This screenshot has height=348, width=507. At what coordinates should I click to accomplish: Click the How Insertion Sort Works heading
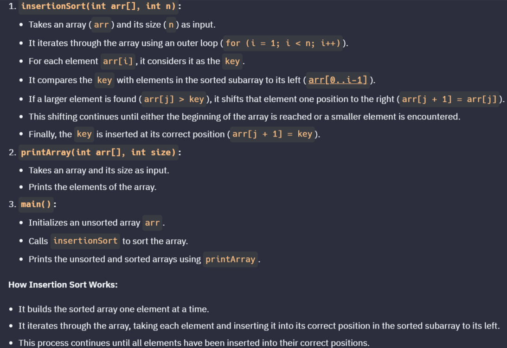tap(63, 285)
